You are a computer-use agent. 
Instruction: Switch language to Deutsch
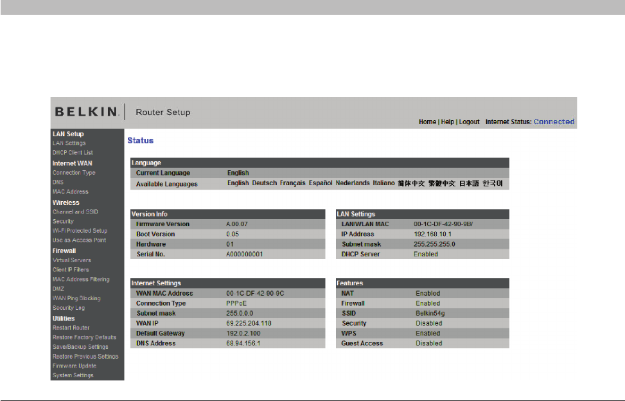[x=264, y=183]
